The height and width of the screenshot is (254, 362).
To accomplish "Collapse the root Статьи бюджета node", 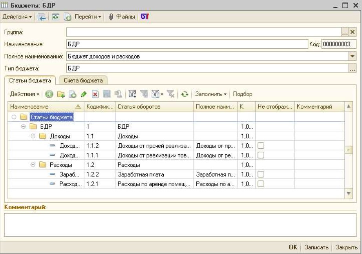I will (x=14, y=117).
